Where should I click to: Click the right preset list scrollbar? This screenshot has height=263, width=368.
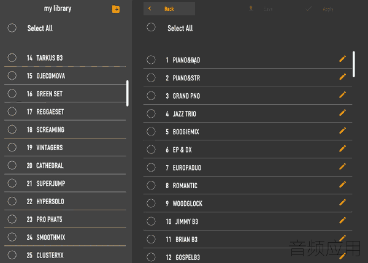[355, 64]
